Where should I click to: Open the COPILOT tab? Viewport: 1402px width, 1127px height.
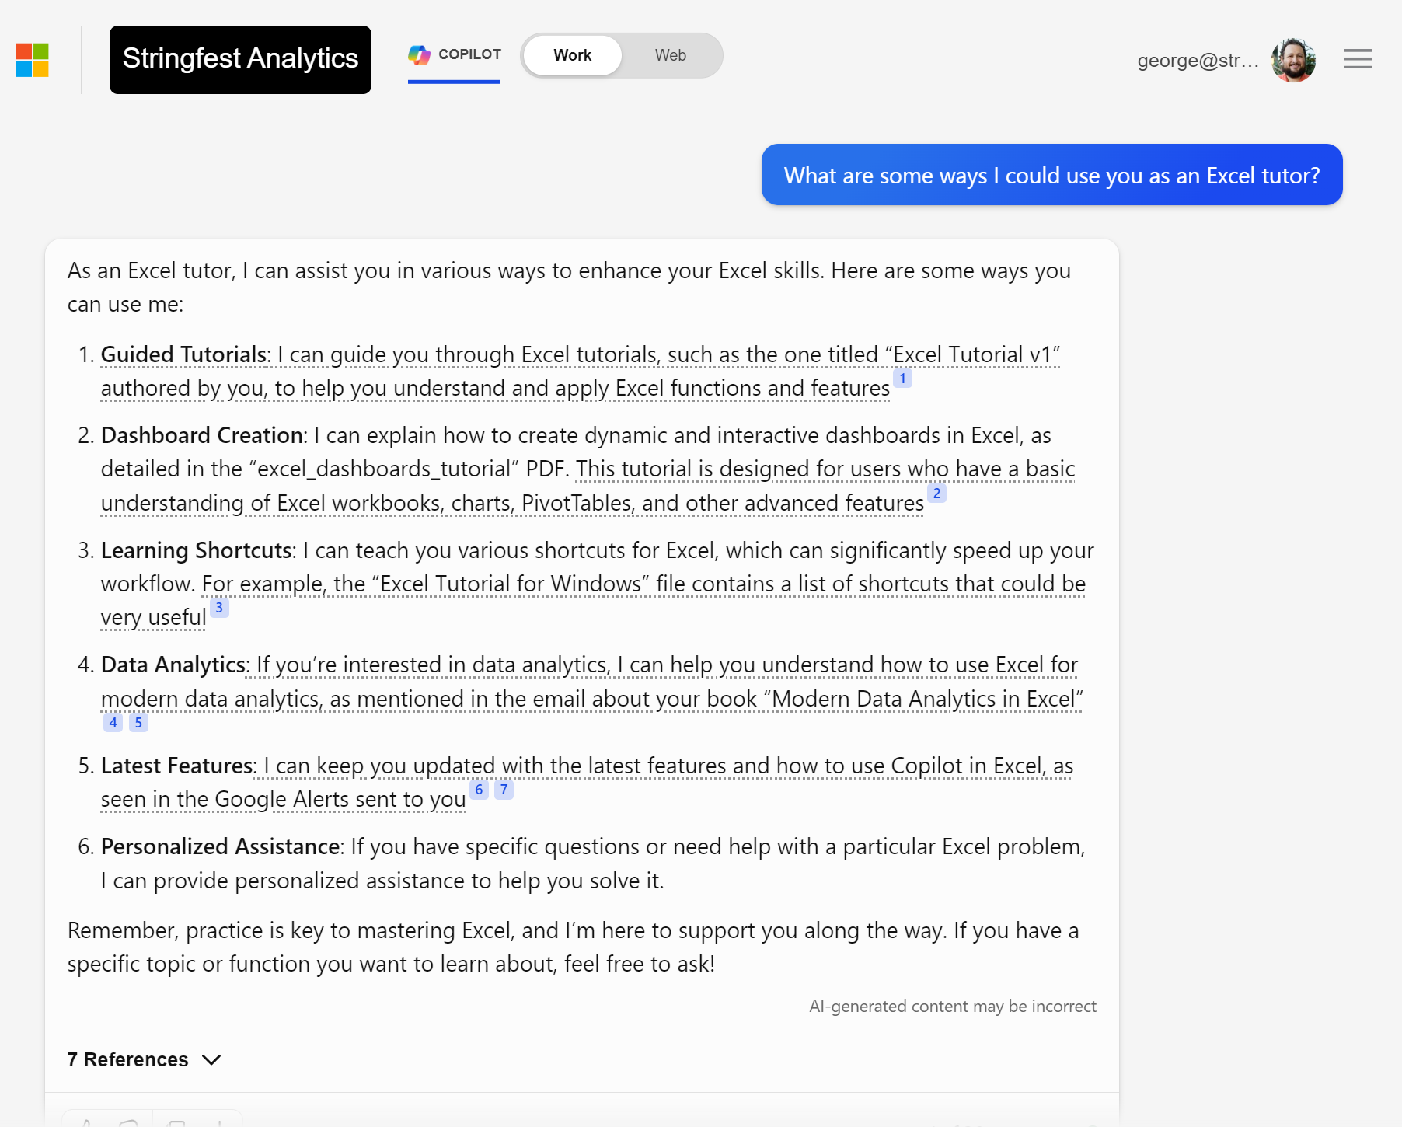coord(469,54)
